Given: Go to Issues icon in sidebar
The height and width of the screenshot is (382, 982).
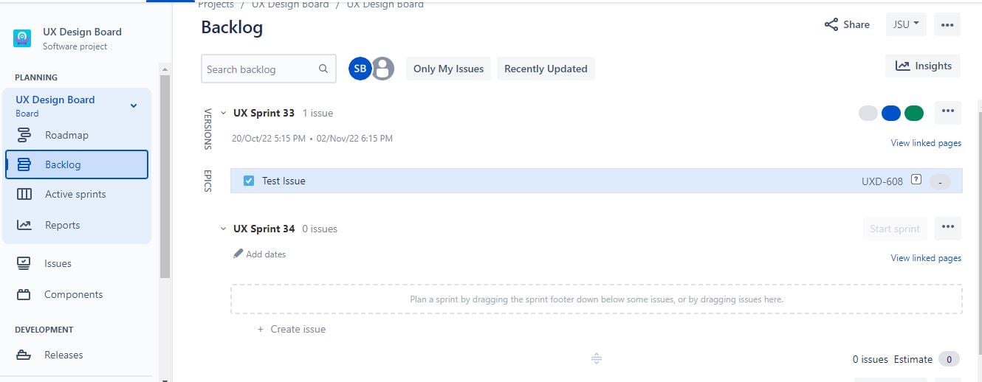Looking at the screenshot, I should pos(24,263).
